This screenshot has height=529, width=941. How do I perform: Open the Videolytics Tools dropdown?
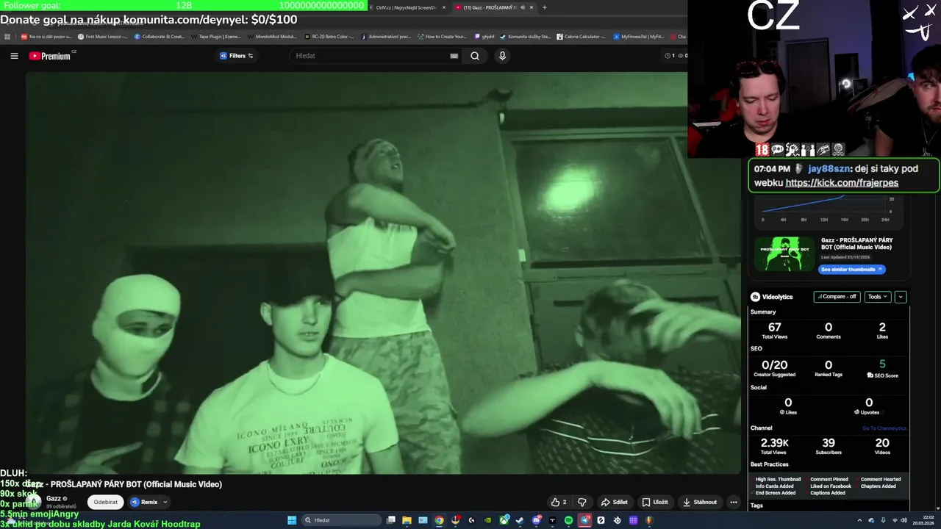pos(878,297)
